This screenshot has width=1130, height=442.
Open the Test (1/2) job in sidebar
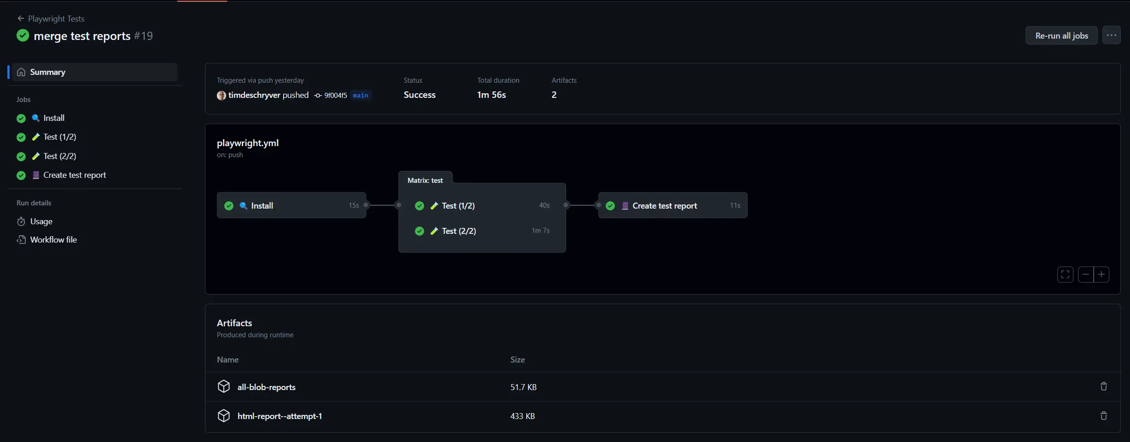pos(60,137)
